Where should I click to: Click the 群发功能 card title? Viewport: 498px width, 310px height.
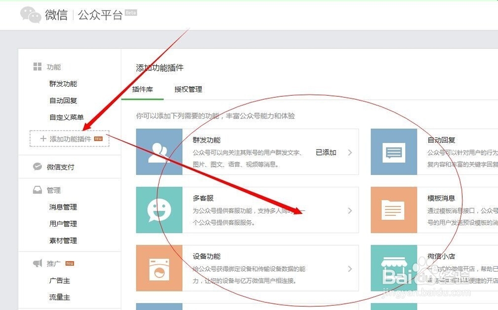pyautogui.click(x=207, y=140)
